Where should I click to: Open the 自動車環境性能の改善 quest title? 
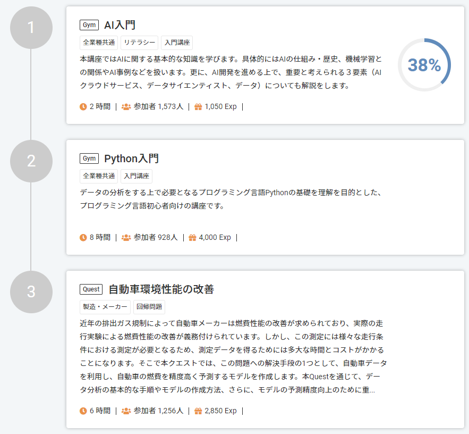pos(161,289)
